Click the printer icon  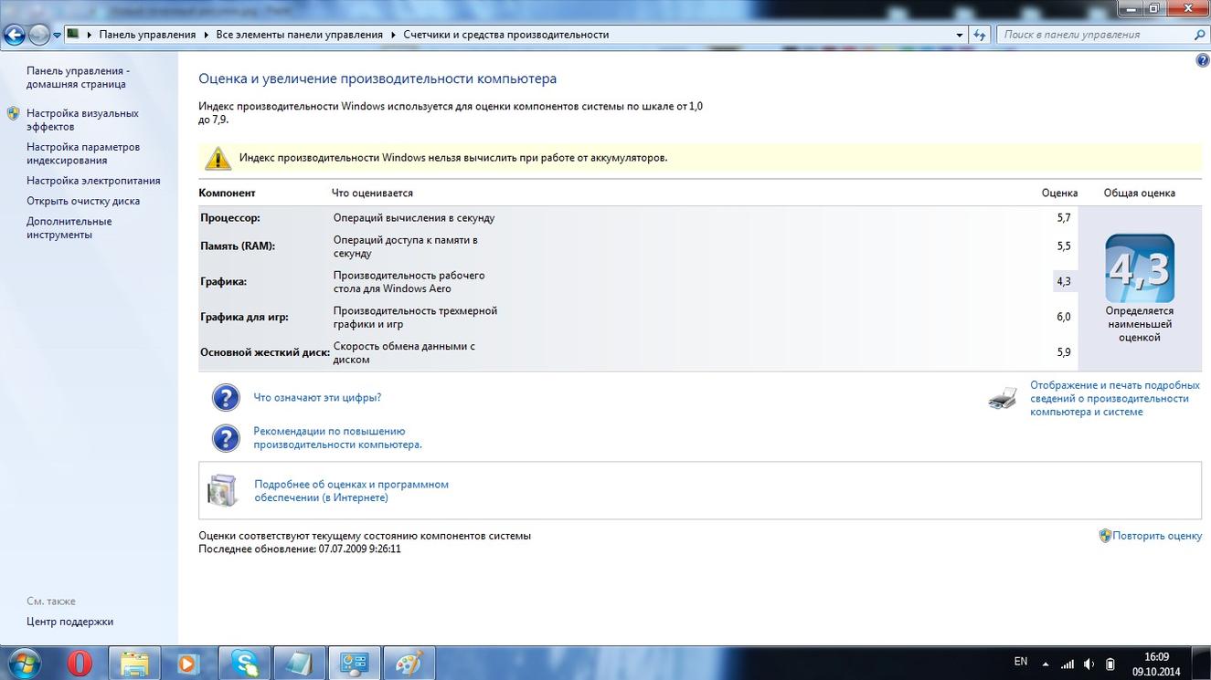[x=1003, y=399]
